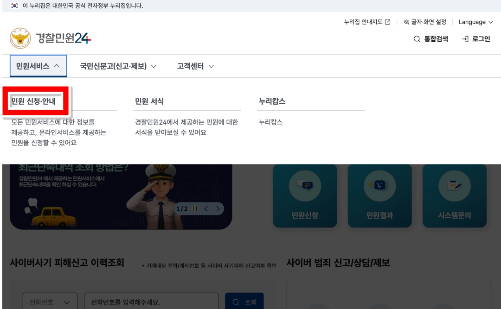501x309 pixels.
Task: Open 누리캅스 submenu heading
Action: [x=272, y=101]
